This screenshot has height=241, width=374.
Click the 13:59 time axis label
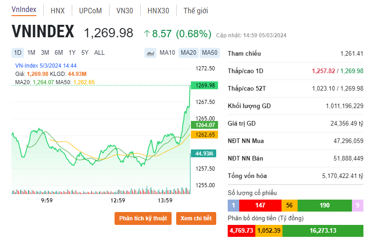coord(165,201)
